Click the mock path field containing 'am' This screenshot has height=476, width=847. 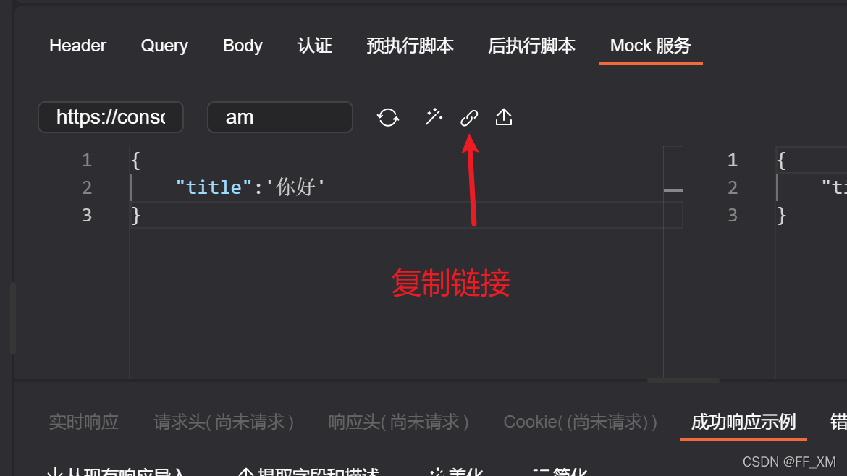pyautogui.click(x=280, y=117)
